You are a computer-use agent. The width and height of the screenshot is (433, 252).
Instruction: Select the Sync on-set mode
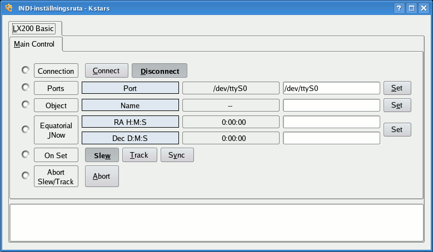click(x=177, y=155)
